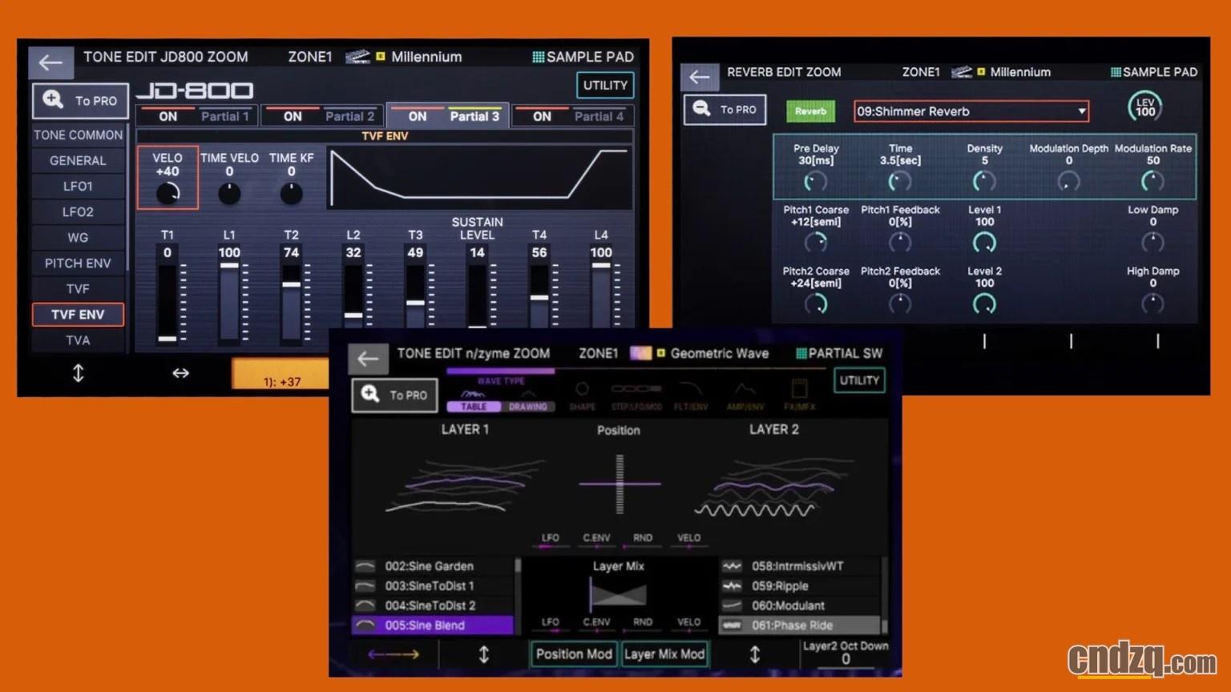This screenshot has height=692, width=1231.
Task: Click the Pitch1 Feedback knob
Action: (900, 242)
